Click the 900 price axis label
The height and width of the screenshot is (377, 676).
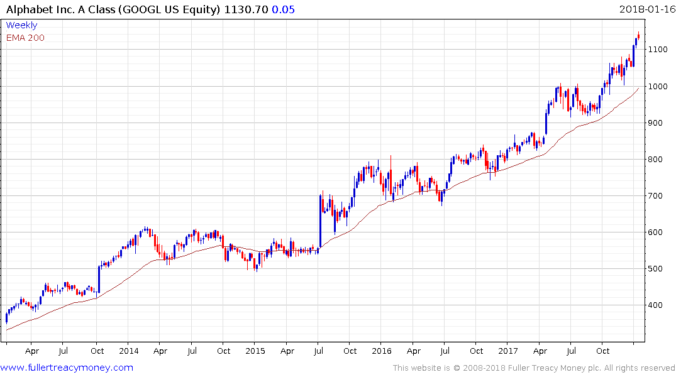click(655, 123)
